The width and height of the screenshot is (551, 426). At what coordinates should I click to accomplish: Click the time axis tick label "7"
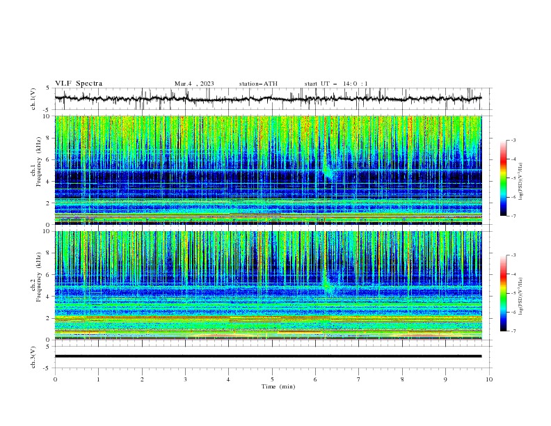click(359, 379)
